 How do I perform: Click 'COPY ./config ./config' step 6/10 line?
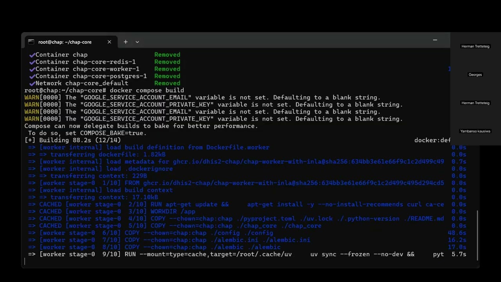pyautogui.click(x=151, y=233)
